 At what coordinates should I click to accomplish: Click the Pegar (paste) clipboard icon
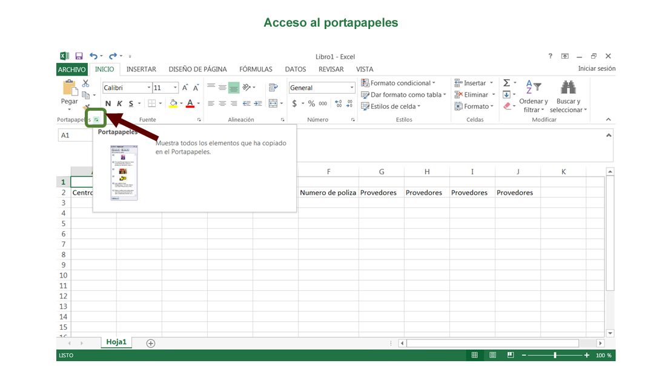point(70,88)
